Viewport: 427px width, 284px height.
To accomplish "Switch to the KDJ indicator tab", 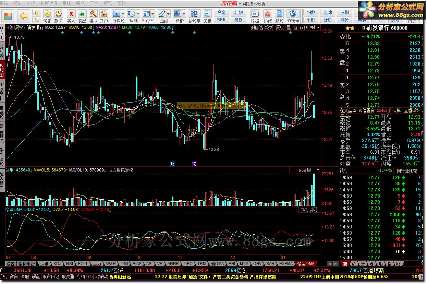I will click(x=58, y=264).
